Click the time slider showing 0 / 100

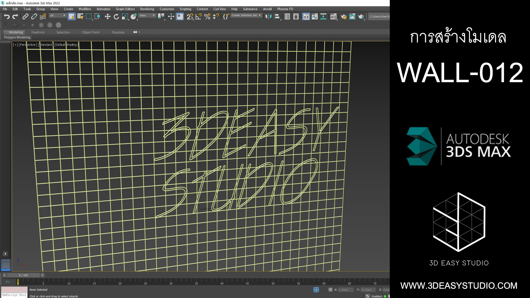pos(23,275)
